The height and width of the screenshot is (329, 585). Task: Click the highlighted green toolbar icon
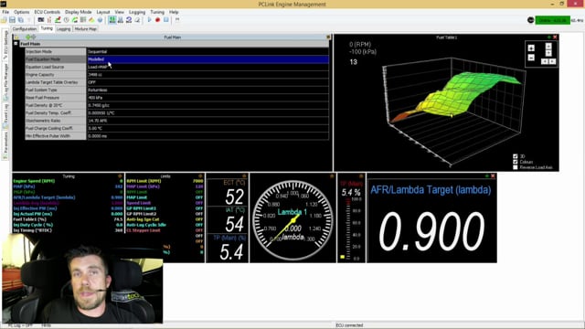coord(112,20)
